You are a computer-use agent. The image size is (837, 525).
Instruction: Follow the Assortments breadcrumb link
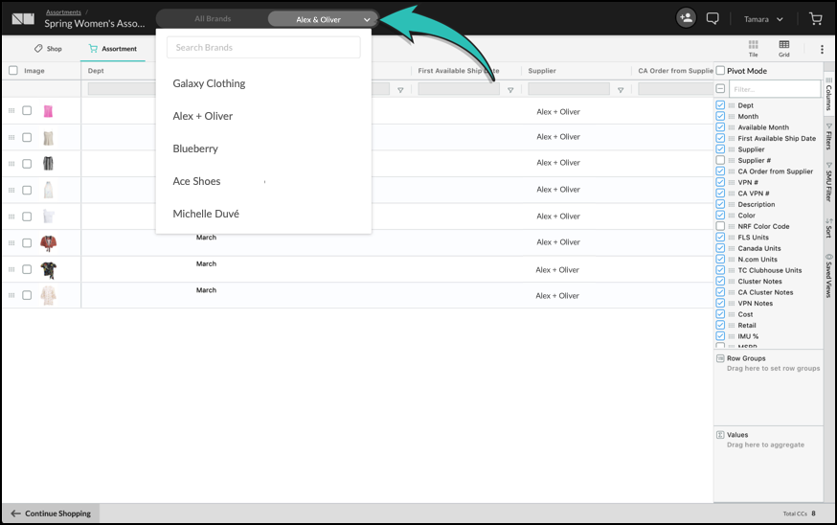coord(63,11)
